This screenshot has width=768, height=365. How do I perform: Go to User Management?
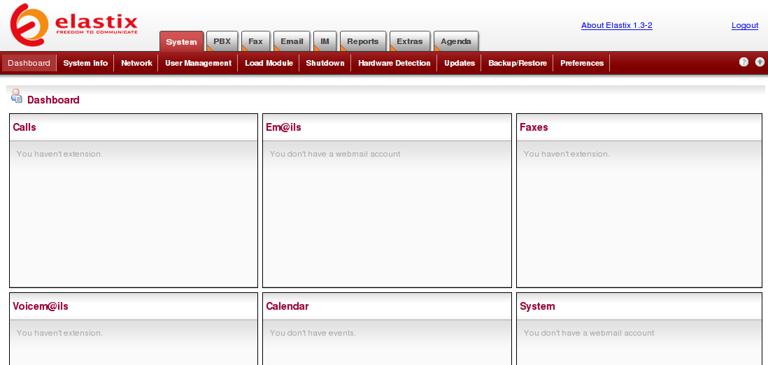pyautogui.click(x=198, y=63)
